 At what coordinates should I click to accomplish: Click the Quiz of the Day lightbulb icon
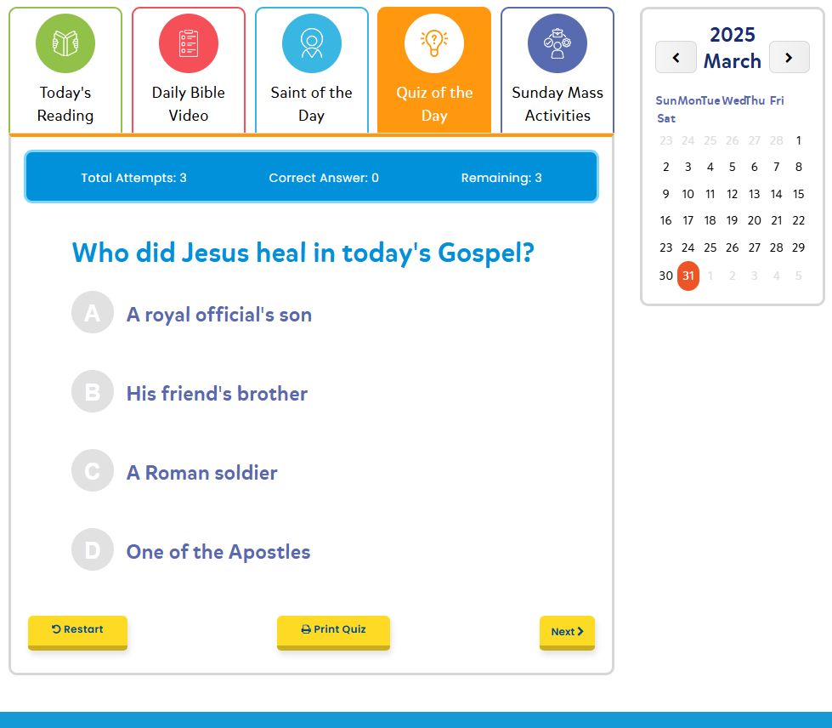[x=433, y=43]
